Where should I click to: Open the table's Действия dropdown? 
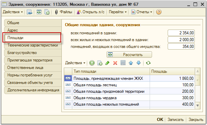click(x=75, y=63)
